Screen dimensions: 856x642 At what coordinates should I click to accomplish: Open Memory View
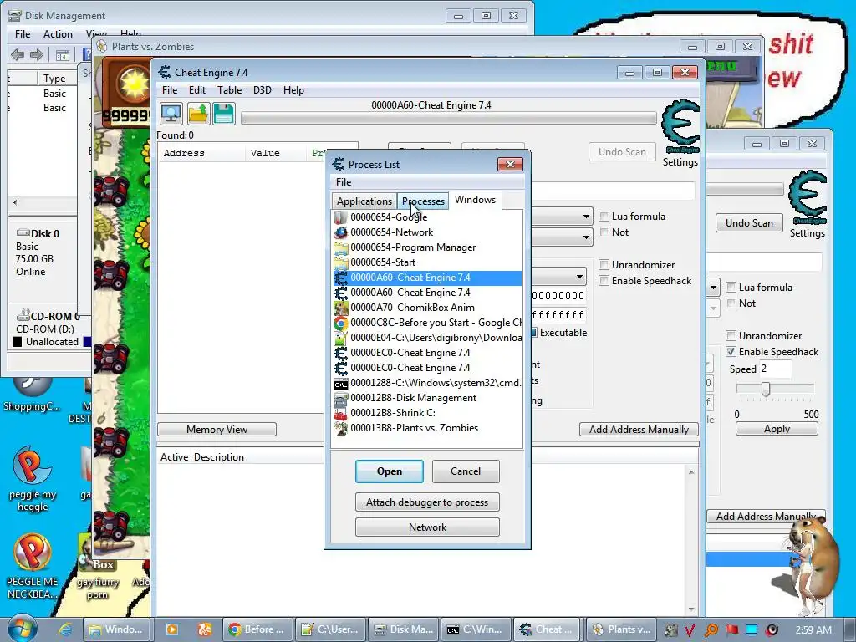[217, 430]
